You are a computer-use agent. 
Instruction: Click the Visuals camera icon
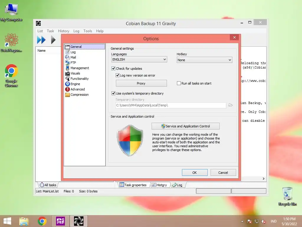coord(68,73)
